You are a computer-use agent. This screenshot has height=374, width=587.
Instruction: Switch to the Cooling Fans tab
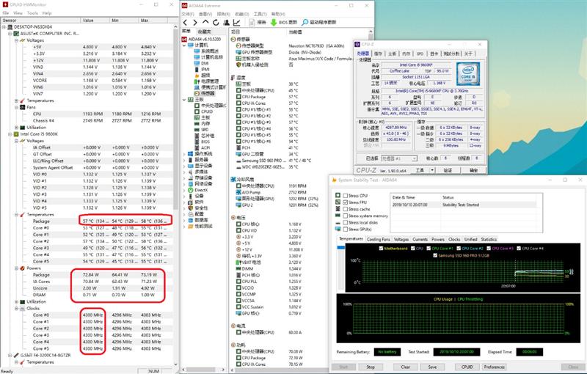[378, 239]
